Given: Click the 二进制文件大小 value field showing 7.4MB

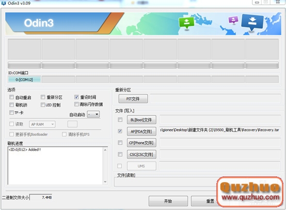Looking at the screenshot, I should point(41,198).
